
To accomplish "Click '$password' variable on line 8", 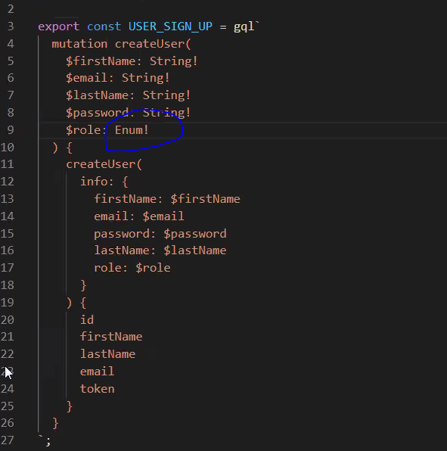I will point(97,113).
